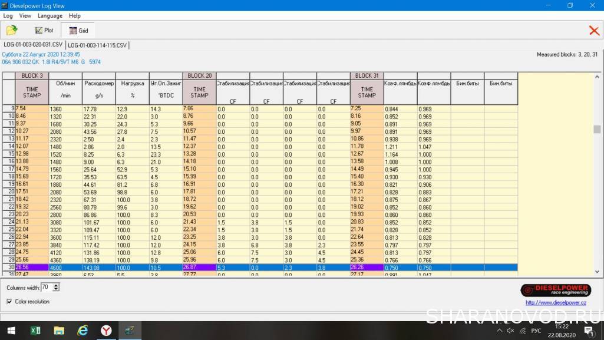
Task: Open the Log menu
Action: coord(8,16)
